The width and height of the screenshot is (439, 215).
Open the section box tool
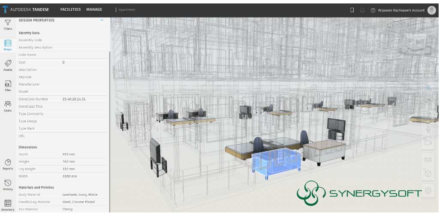[x=428, y=173]
